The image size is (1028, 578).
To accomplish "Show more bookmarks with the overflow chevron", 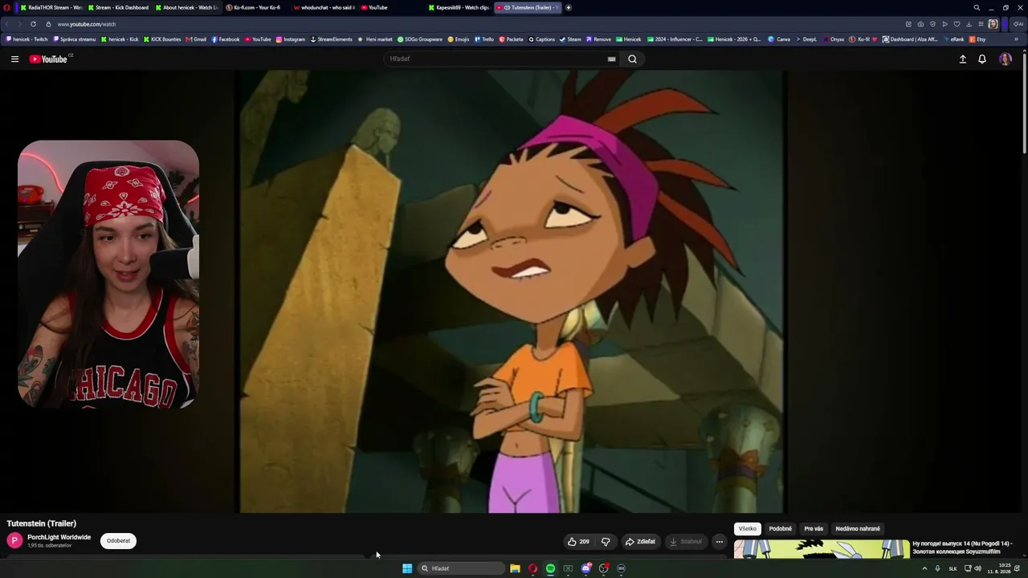I will tap(1015, 39).
